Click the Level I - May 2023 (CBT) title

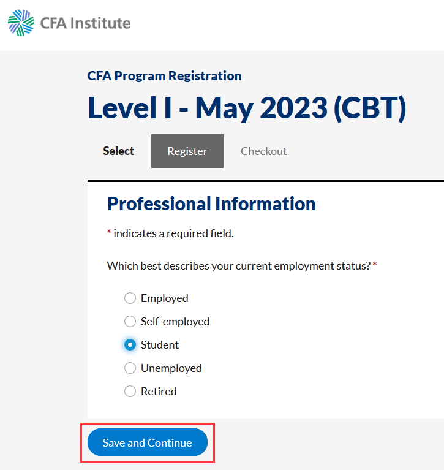(x=247, y=108)
